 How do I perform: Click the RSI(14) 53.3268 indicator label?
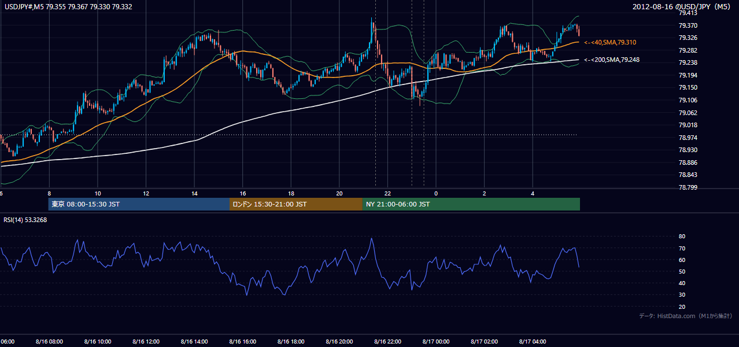click(x=25, y=220)
